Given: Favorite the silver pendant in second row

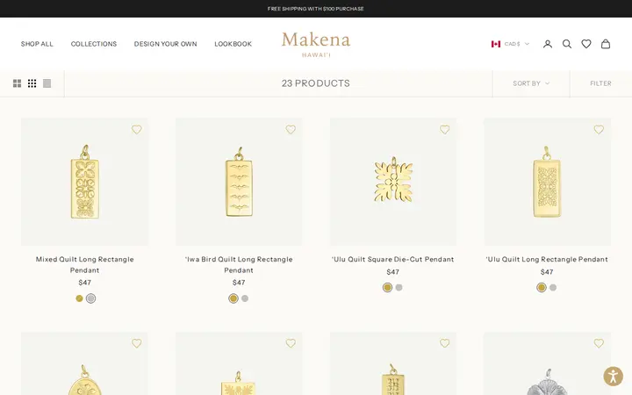Looking at the screenshot, I should [x=599, y=343].
